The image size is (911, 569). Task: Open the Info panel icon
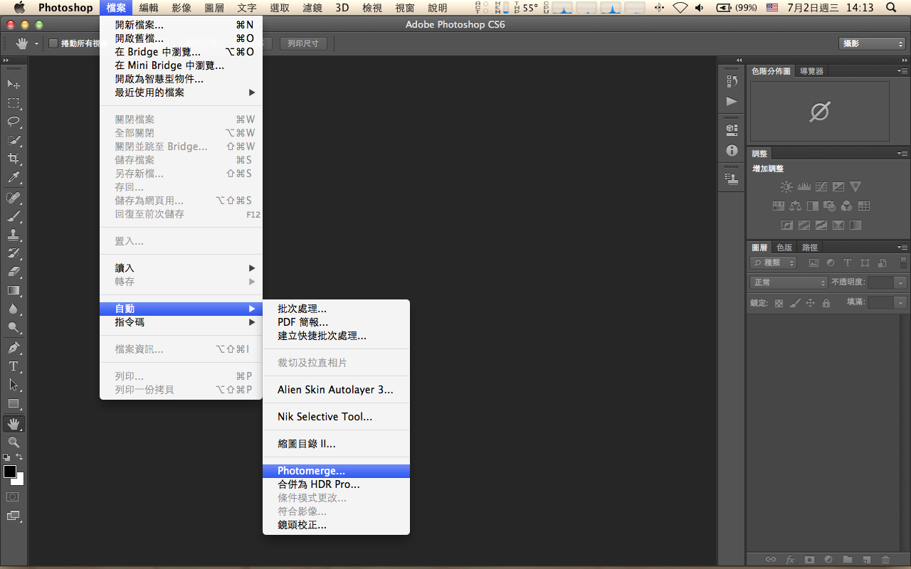(732, 151)
